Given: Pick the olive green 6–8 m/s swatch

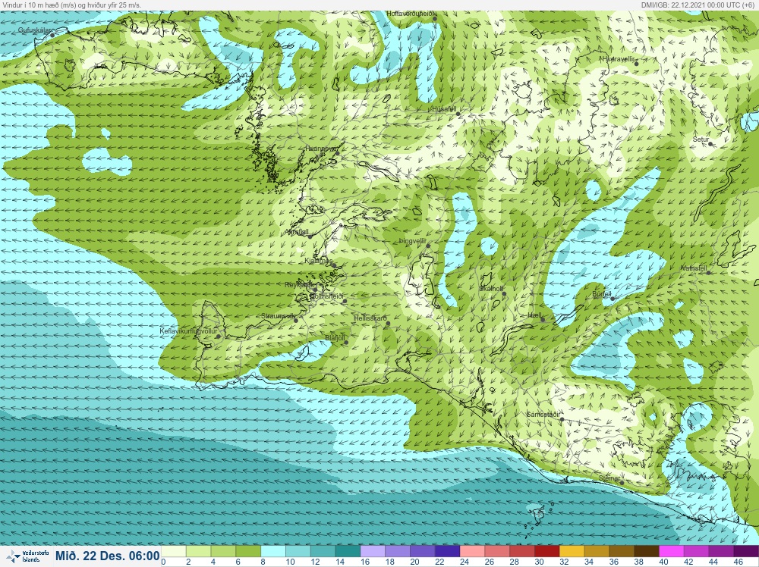Looking at the screenshot, I should [248, 552].
